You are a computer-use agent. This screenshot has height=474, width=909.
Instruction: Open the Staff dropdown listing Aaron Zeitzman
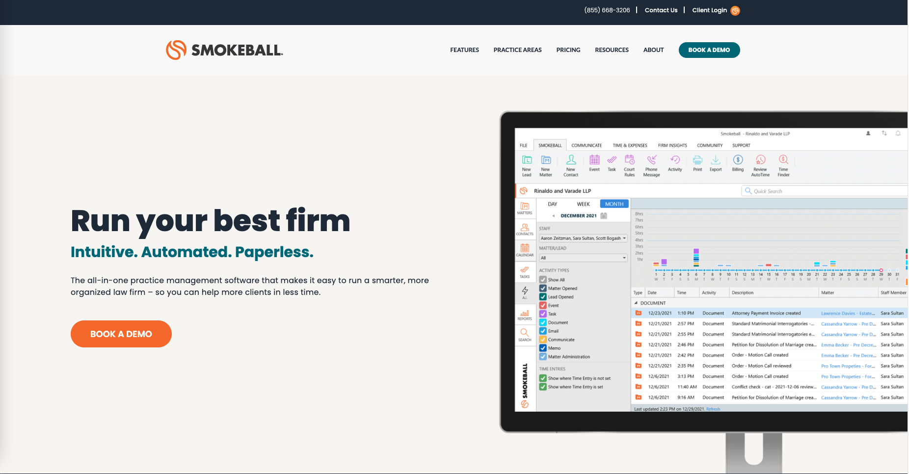[x=584, y=238]
